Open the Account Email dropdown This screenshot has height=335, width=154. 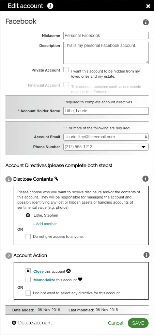coord(106,137)
